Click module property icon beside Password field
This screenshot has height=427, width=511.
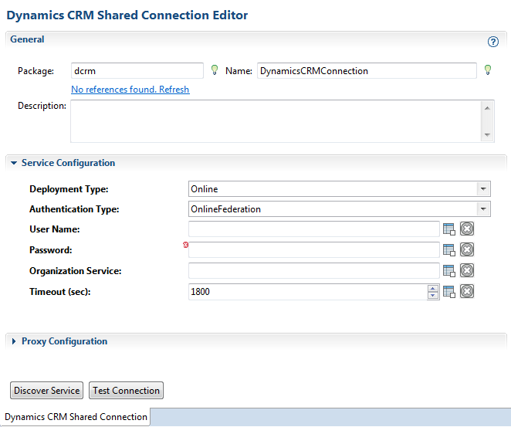pos(449,249)
